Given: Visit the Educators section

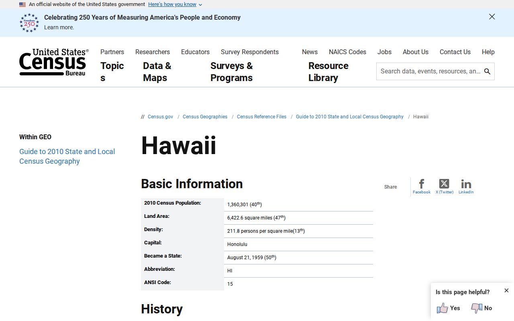Looking at the screenshot, I should coord(195,52).
